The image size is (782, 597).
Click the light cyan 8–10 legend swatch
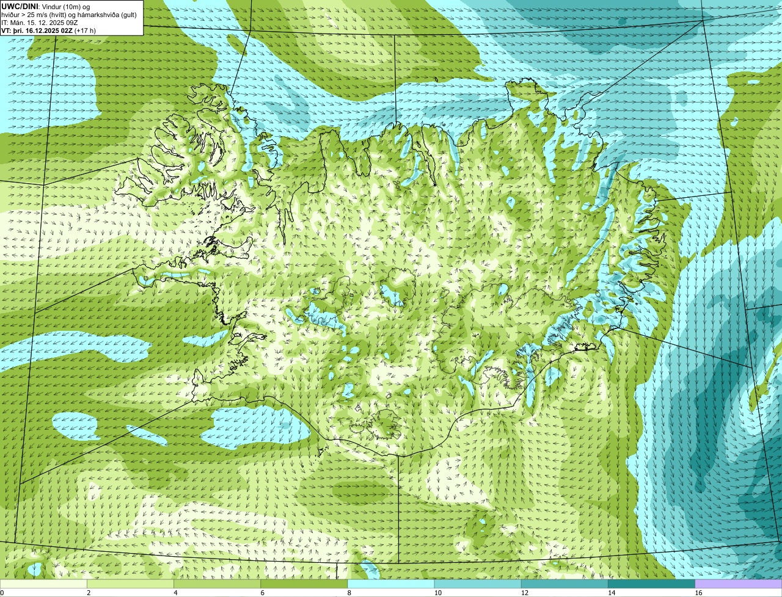(391, 584)
